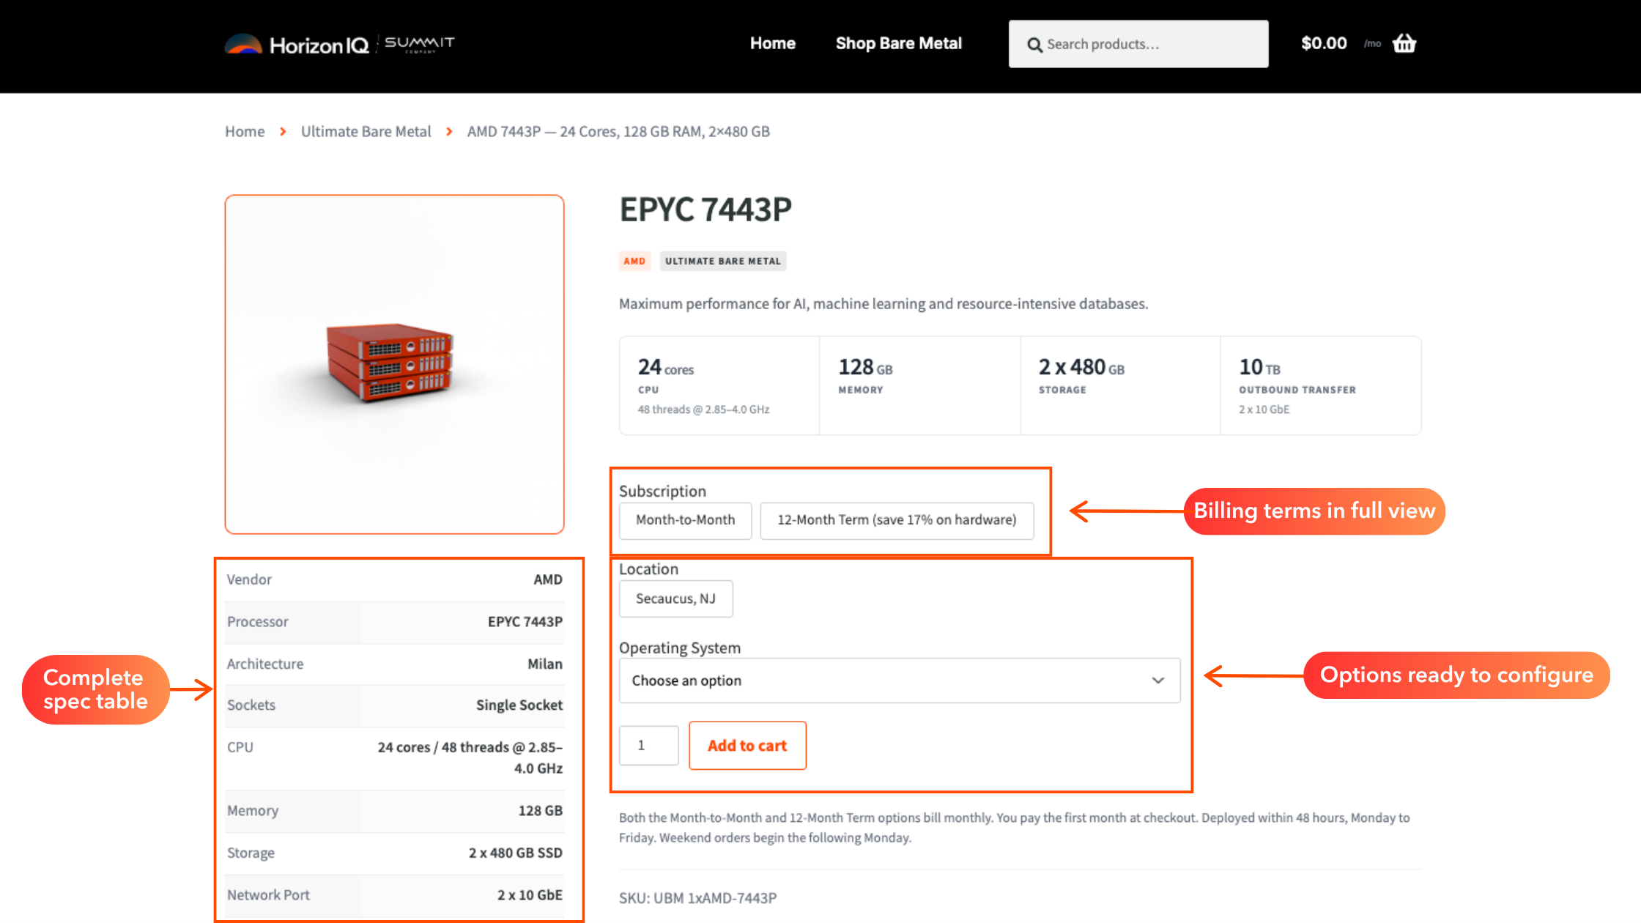Screen dimensions: 1641x923
Task: Click the Add to cart button
Action: 747,745
